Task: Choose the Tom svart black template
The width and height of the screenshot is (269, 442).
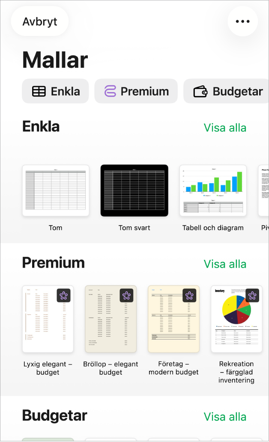Action: click(x=134, y=191)
